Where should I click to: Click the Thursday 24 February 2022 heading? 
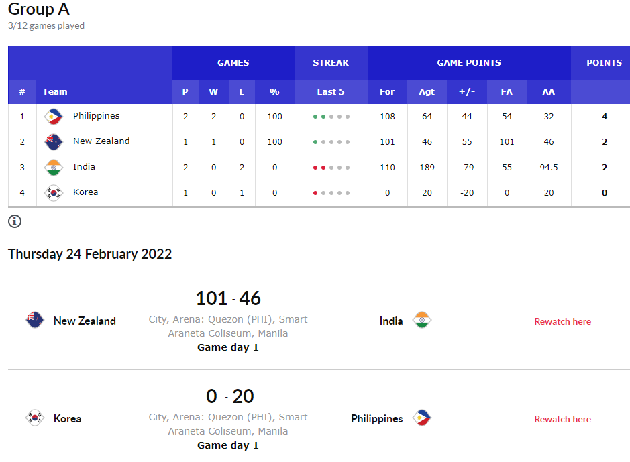(x=90, y=254)
